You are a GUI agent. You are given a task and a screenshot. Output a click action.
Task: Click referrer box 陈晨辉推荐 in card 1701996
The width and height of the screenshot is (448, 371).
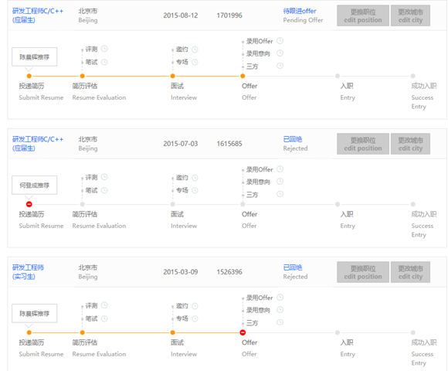point(34,57)
